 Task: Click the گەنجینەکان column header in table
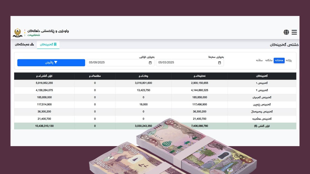(x=262, y=76)
